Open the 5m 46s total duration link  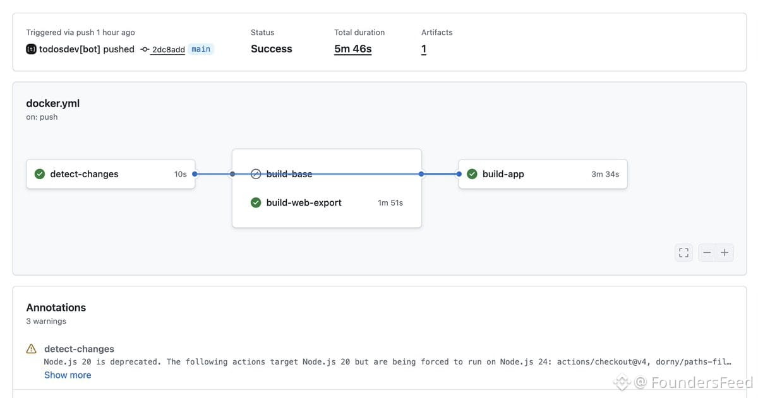tap(353, 49)
